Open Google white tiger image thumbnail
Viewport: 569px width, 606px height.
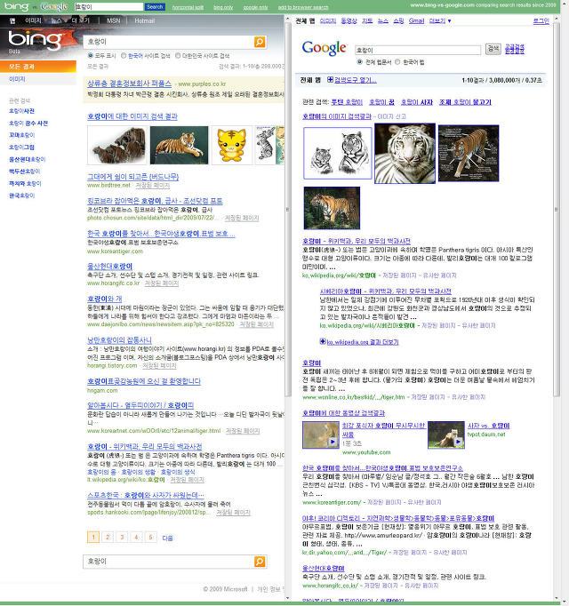(x=405, y=153)
